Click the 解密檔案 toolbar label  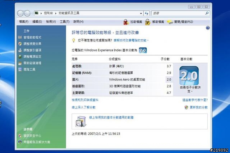coord(158,22)
